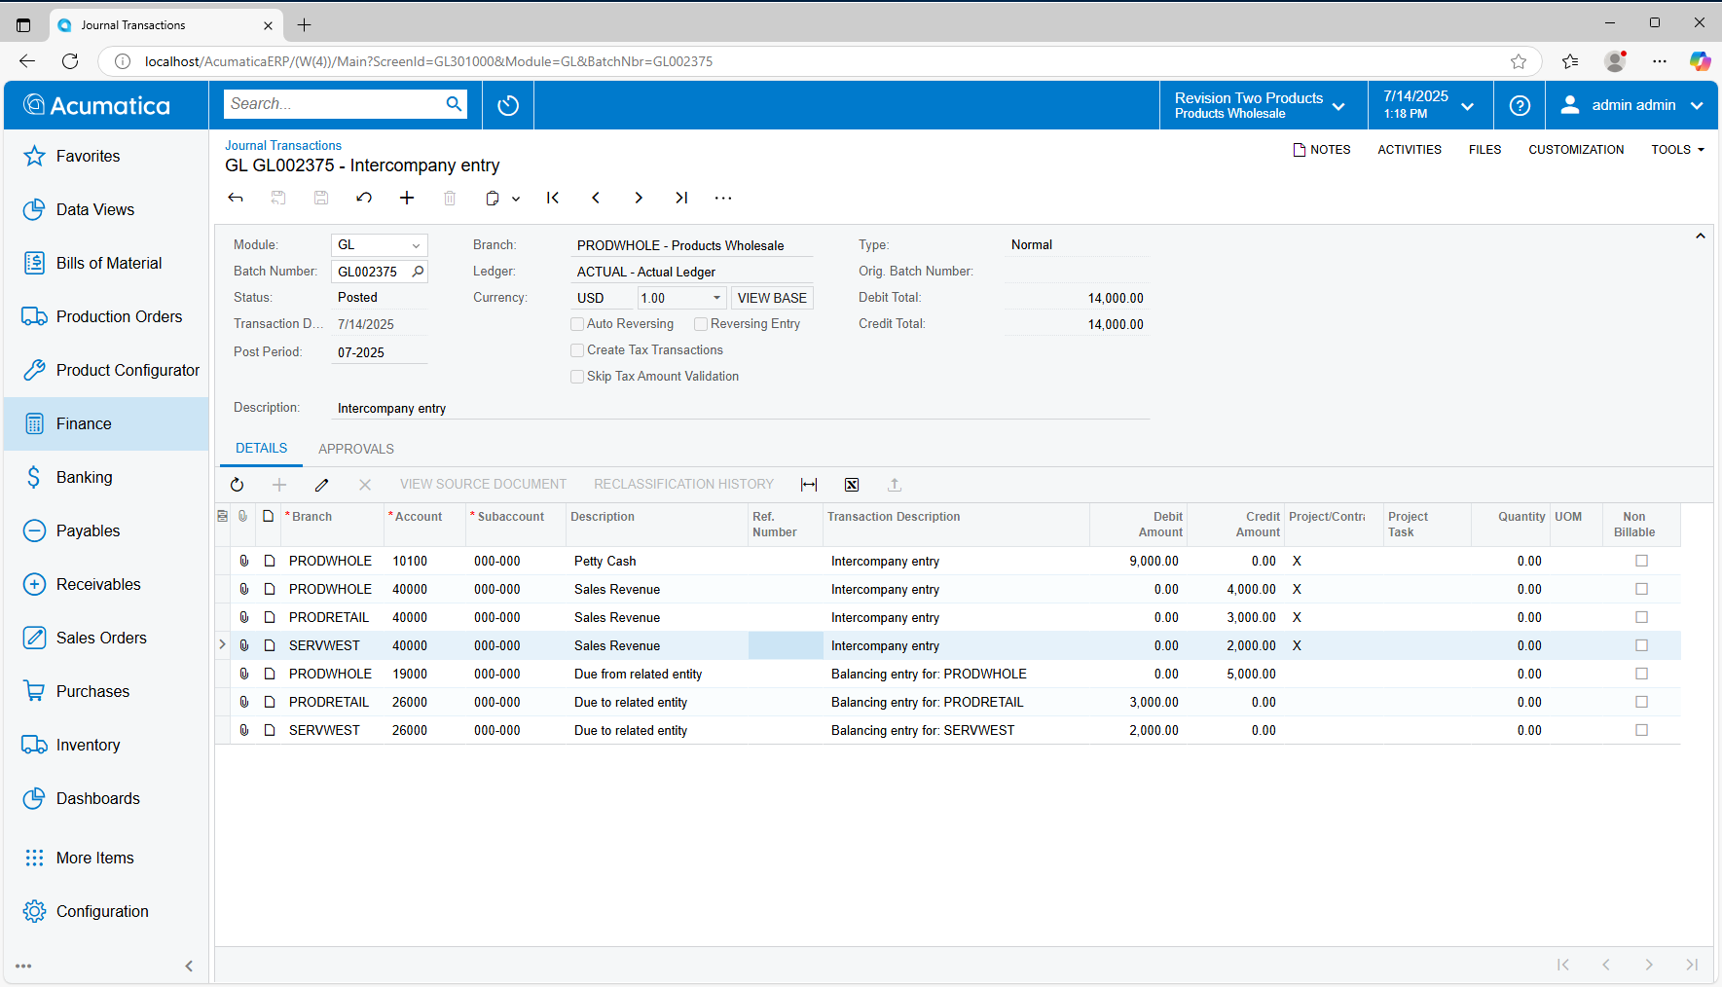Open the Module GL dropdown
Image resolution: width=1722 pixels, height=987 pixels.
[x=416, y=245]
